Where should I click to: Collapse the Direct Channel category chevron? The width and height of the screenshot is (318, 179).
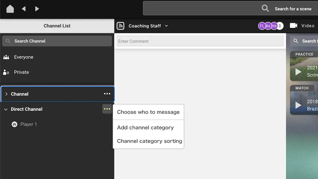tap(6, 109)
